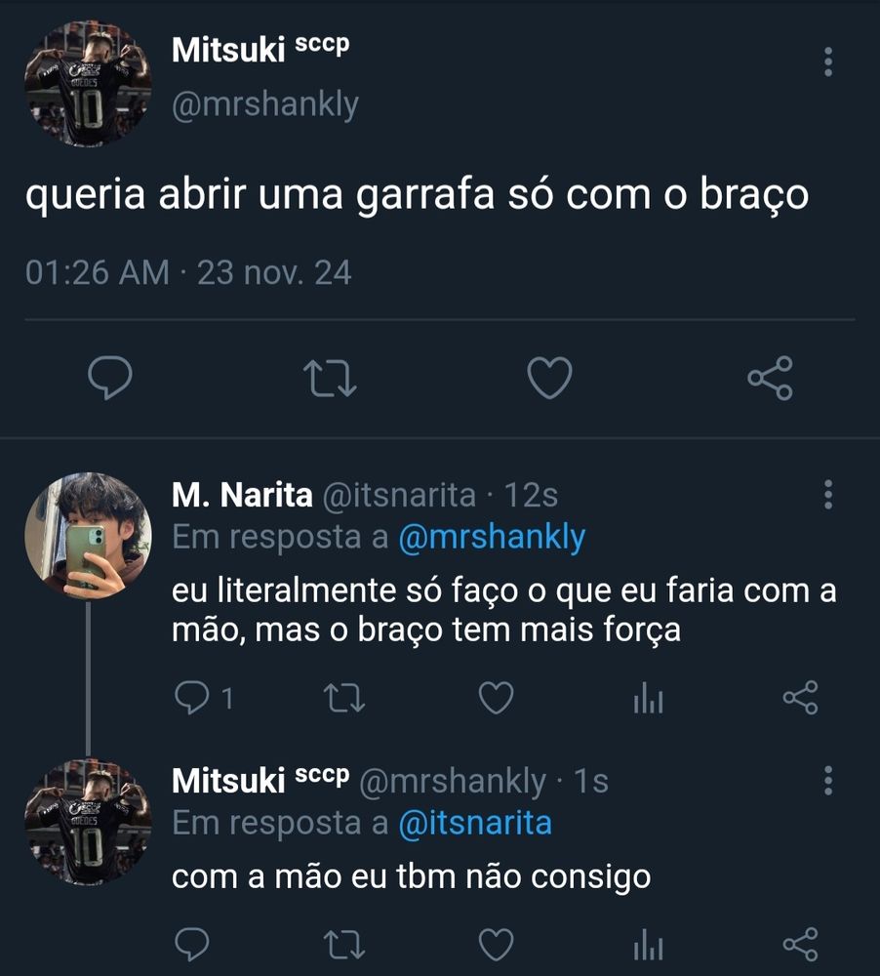
Task: Like the main tweet by Mitsuki
Action: [x=549, y=377]
